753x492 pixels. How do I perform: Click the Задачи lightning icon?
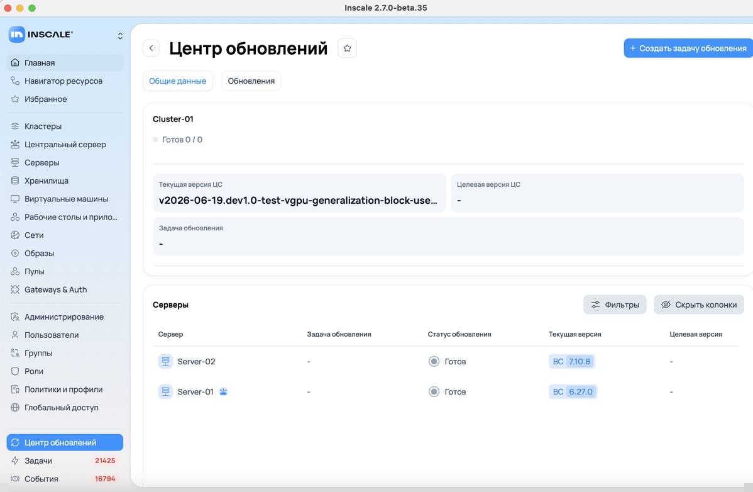click(x=15, y=461)
